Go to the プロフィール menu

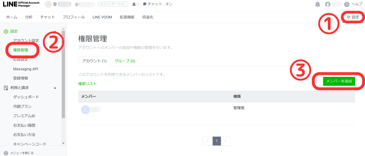73,17
